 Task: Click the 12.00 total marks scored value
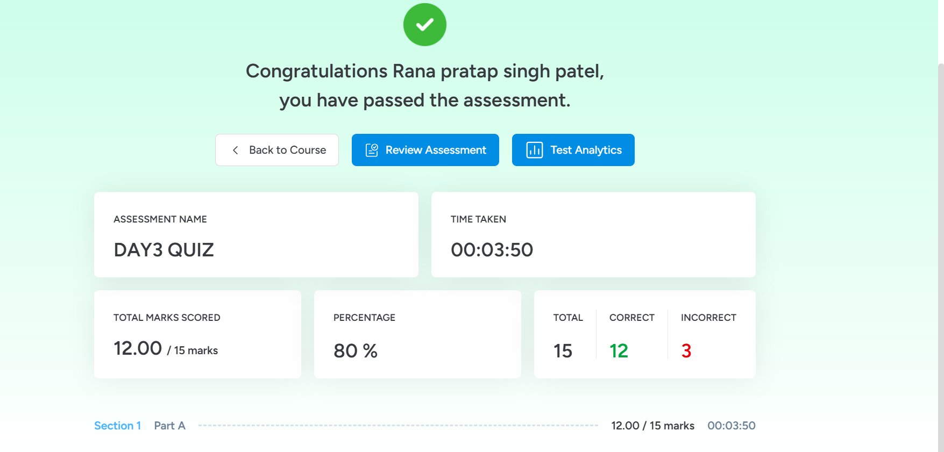138,348
